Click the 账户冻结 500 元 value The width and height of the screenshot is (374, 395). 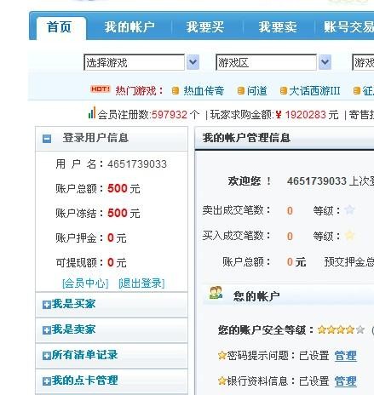tap(124, 214)
